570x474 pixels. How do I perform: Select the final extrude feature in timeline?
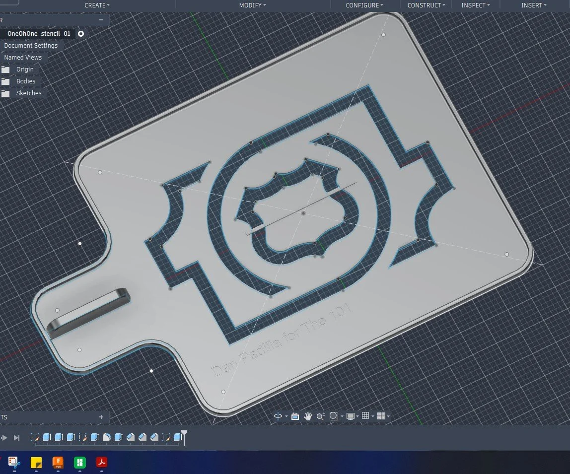click(178, 437)
